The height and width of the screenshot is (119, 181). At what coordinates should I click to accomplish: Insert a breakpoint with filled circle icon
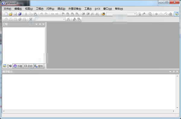156,14
